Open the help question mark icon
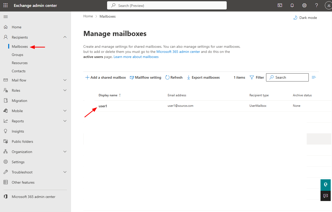This screenshot has height=212, width=332. [x=316, y=5]
